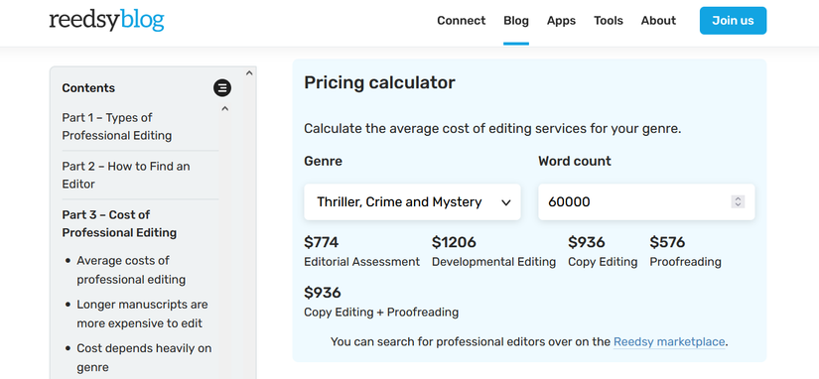Click the $774 Editorial Assessment price
819x379 pixels.
pyautogui.click(x=322, y=242)
